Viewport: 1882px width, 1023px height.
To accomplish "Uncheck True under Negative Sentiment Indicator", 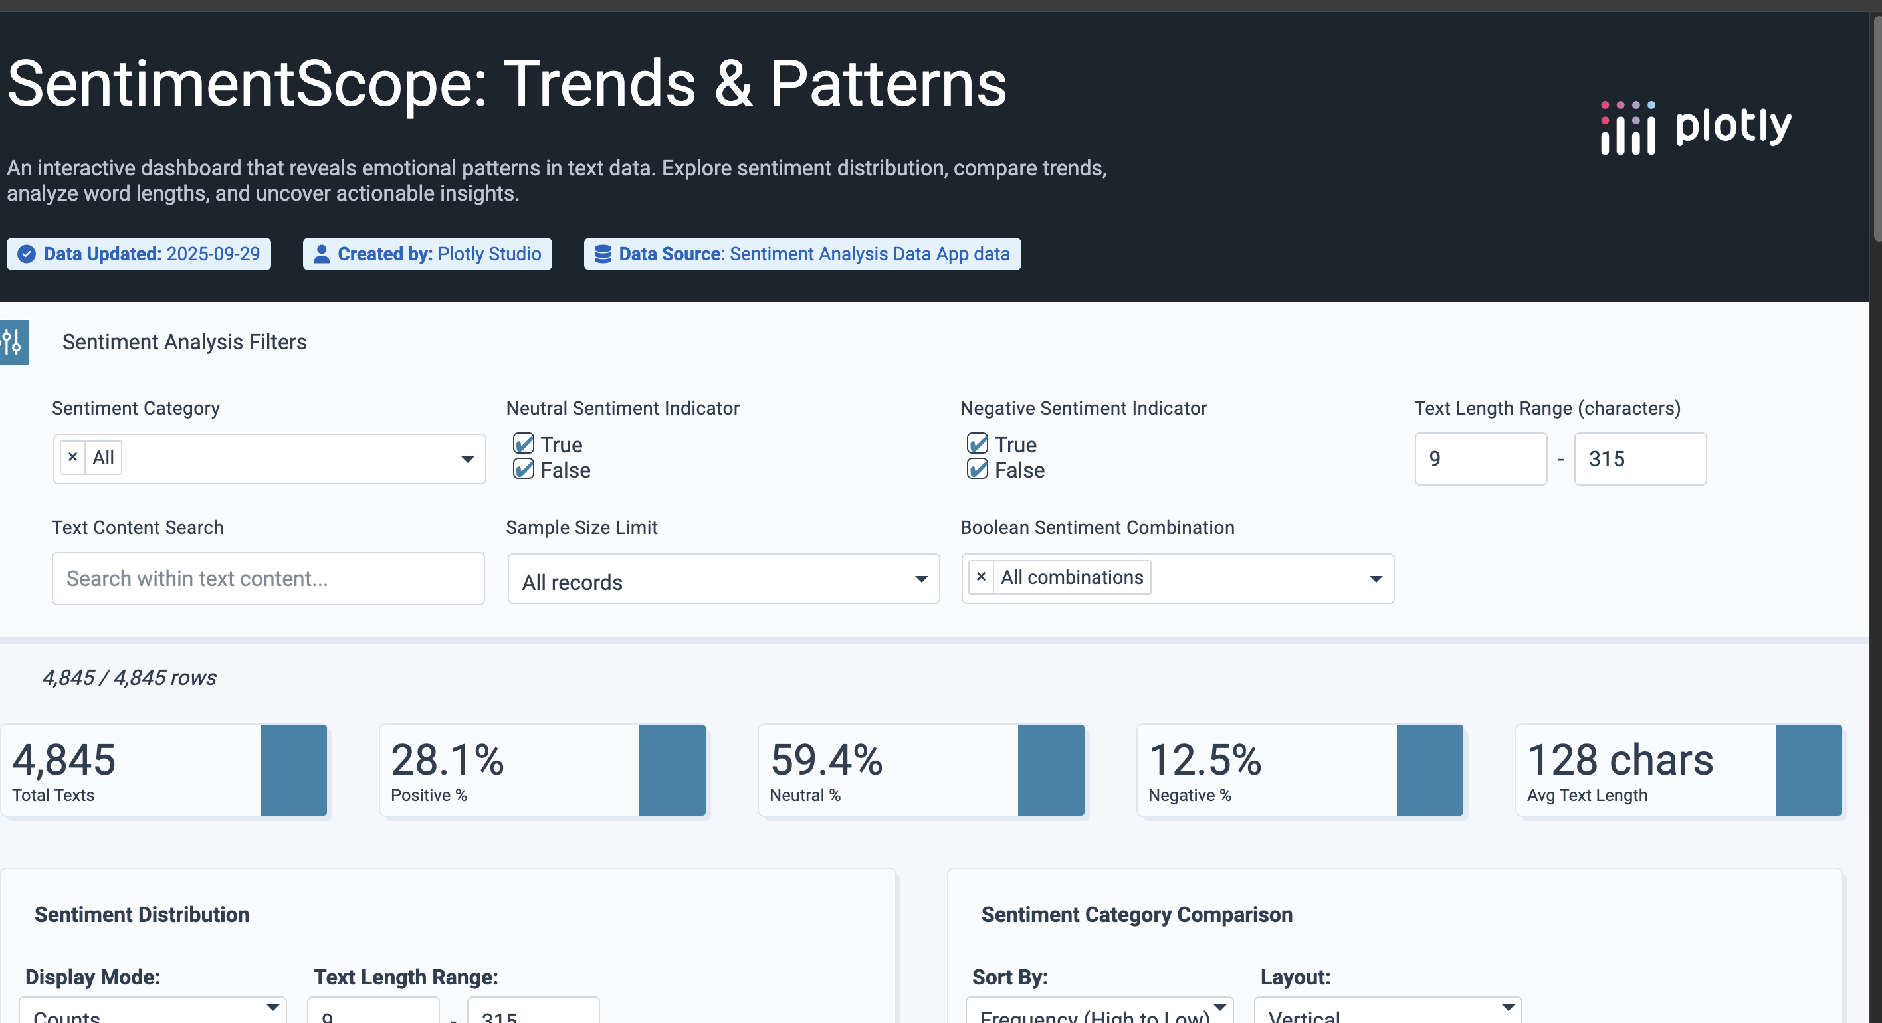I will (x=978, y=444).
